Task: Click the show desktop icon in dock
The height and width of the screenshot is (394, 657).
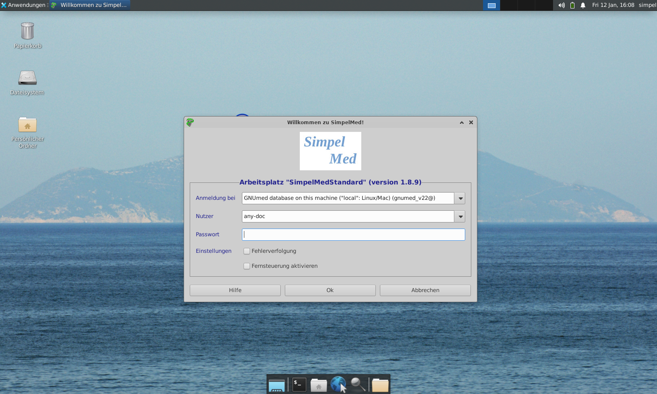Action: 277,385
